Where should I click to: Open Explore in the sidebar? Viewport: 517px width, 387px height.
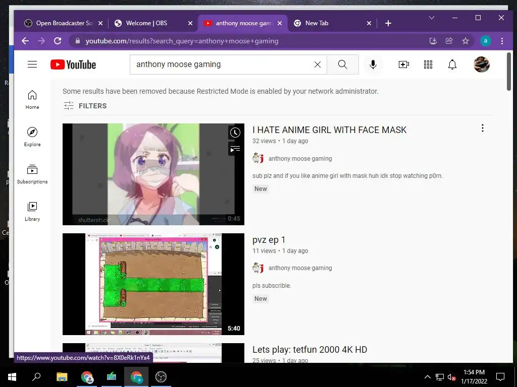(x=32, y=137)
